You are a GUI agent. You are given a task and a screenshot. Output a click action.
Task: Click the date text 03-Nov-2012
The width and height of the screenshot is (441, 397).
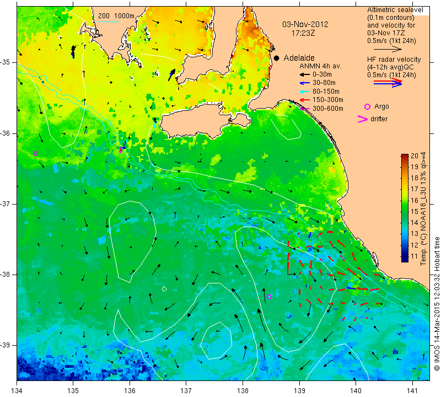(x=305, y=24)
